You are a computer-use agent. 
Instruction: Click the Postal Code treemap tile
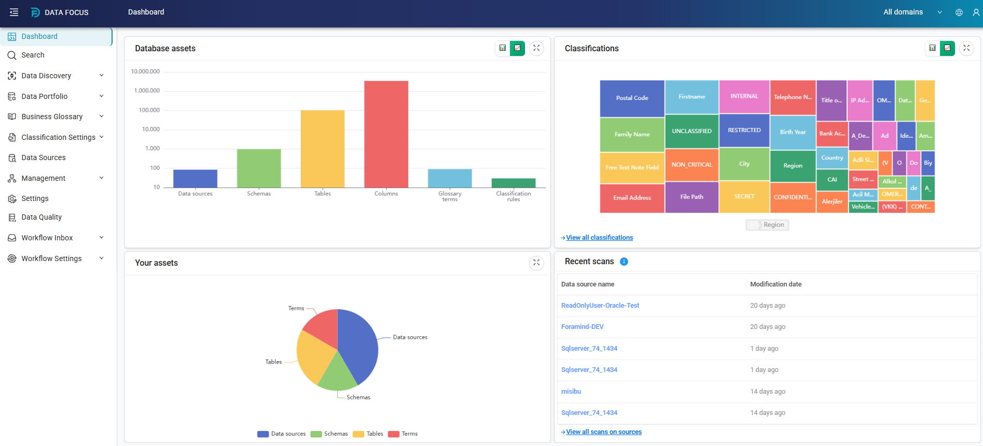click(x=632, y=98)
